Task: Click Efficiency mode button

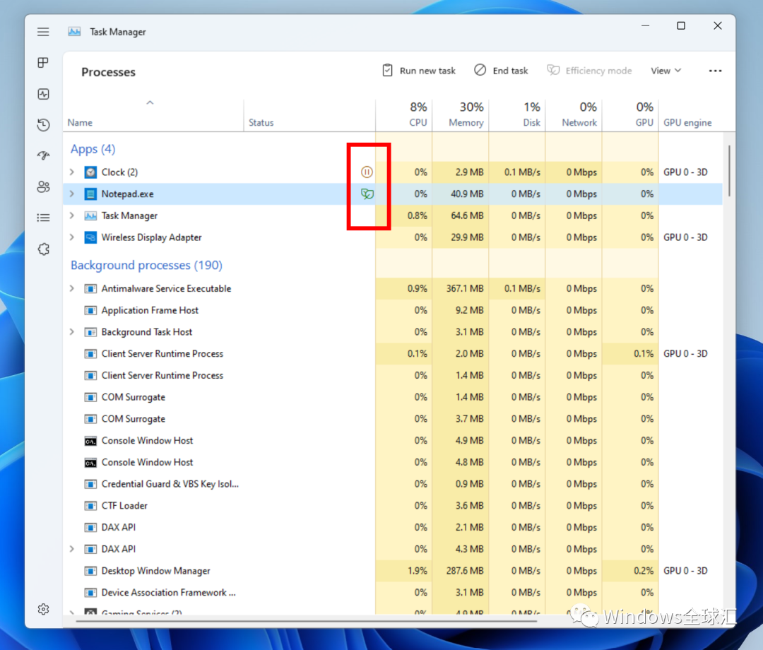Action: tap(589, 71)
